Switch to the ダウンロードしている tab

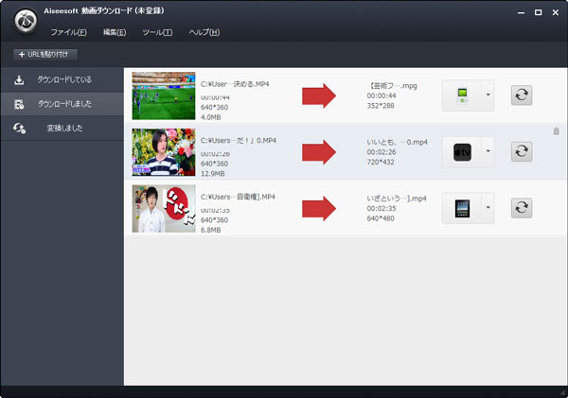point(62,79)
